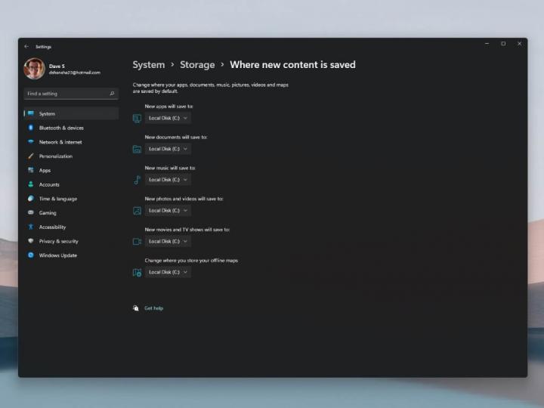Screen dimensions: 544x408
Task: Close the Settings window
Action: 519,44
